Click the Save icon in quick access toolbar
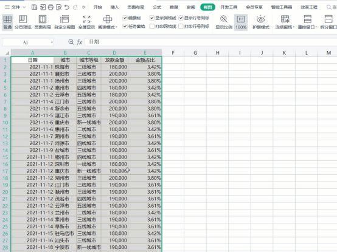This screenshot has height=252, width=337. coord(34,7)
